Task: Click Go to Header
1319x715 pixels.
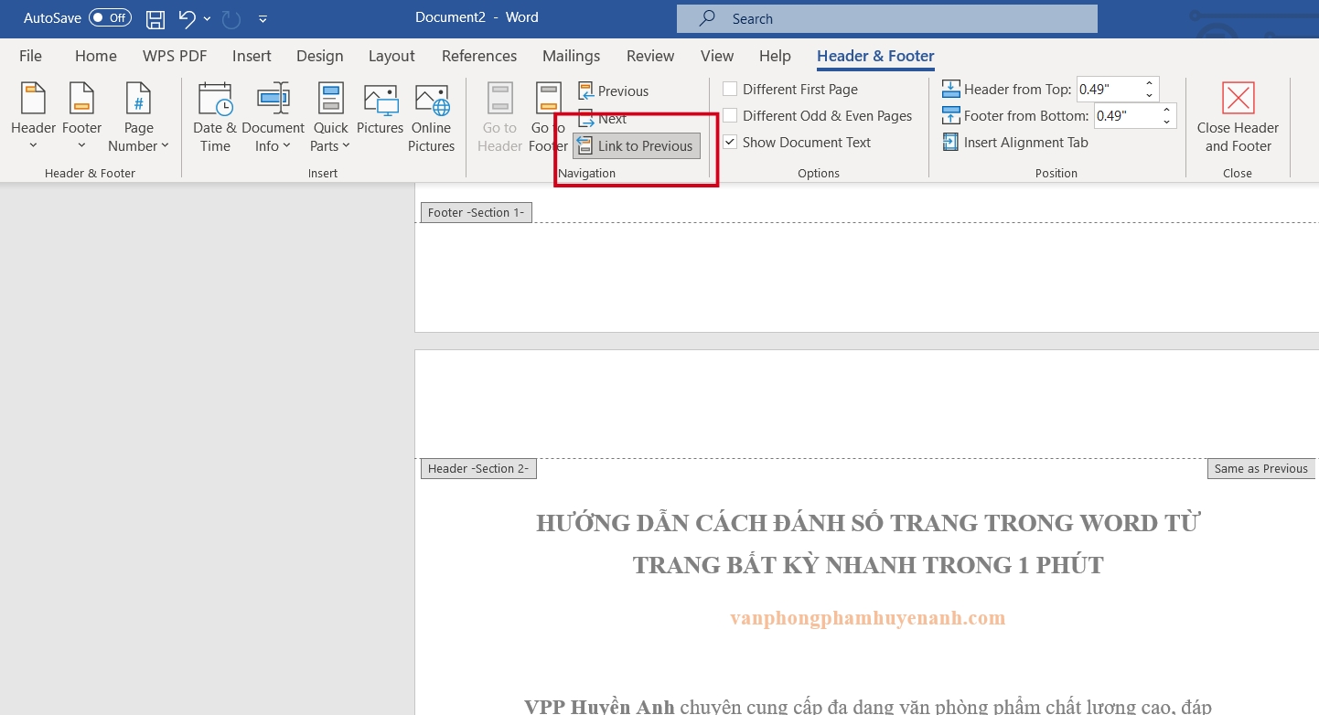Action: click(x=499, y=116)
